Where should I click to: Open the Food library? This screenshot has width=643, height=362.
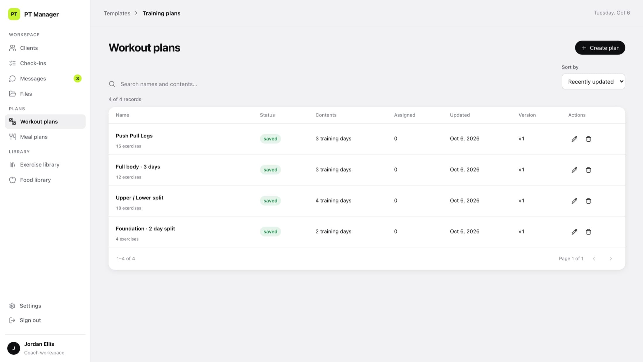[x=45, y=180]
